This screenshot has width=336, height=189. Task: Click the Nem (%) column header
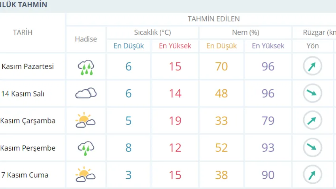click(245, 32)
